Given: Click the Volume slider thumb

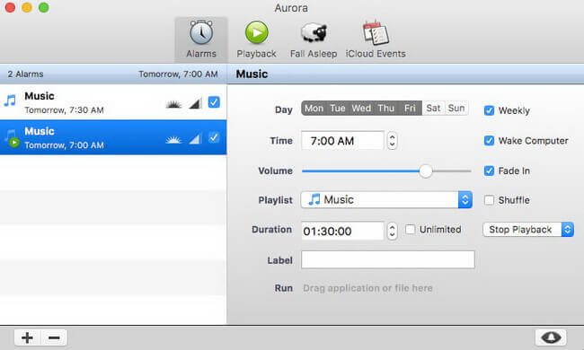Looking at the screenshot, I should pyautogui.click(x=426, y=171).
